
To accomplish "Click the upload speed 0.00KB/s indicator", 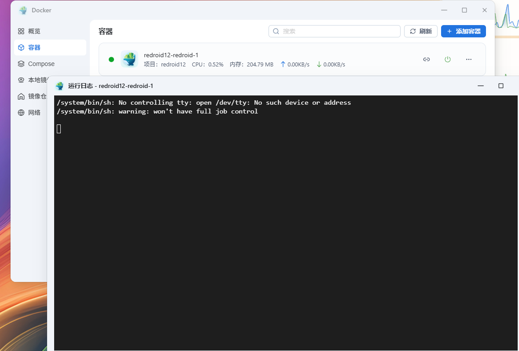I will (x=295, y=65).
